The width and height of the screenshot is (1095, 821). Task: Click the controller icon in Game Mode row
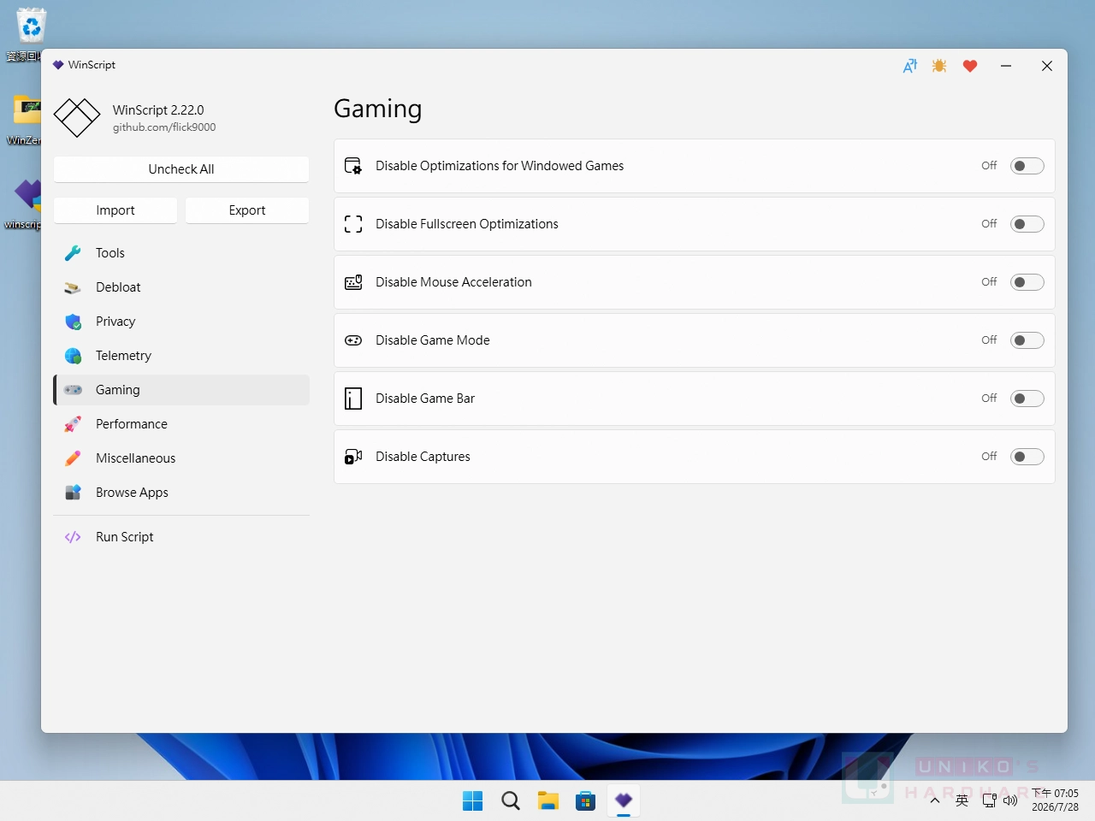tap(353, 340)
